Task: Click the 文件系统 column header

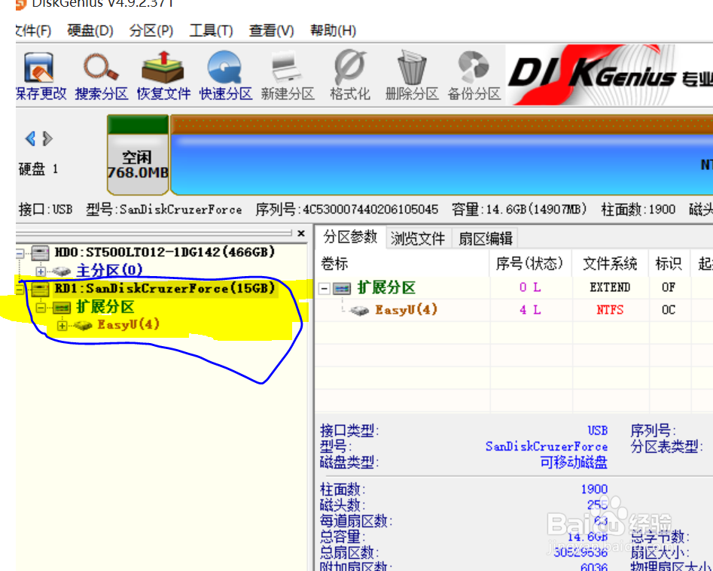Action: 610,263
